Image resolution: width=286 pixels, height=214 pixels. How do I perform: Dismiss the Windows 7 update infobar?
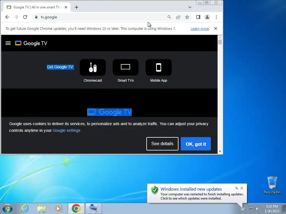(x=216, y=29)
